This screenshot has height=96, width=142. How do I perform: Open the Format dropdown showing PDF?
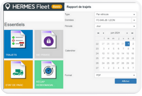(x=115, y=75)
